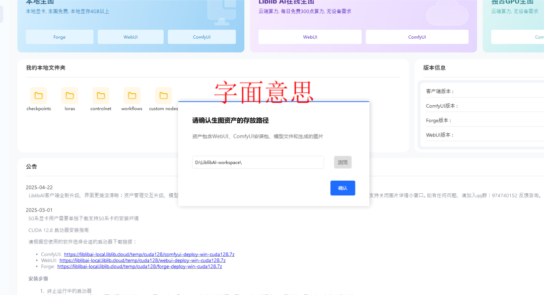Launch WebUI in Liblib AI online card
The width and height of the screenshot is (544, 295).
[x=310, y=37]
